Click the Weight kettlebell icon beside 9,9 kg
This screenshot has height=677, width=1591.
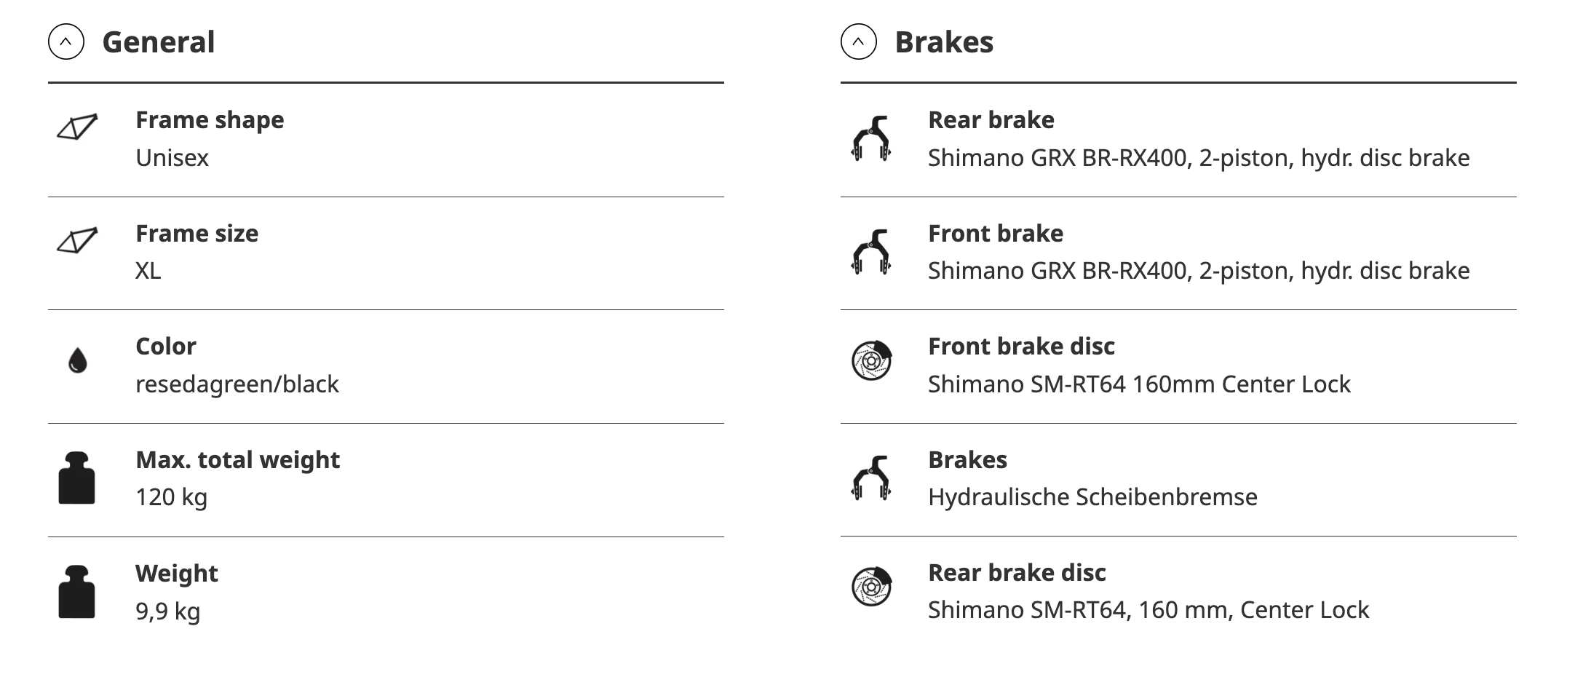click(76, 592)
